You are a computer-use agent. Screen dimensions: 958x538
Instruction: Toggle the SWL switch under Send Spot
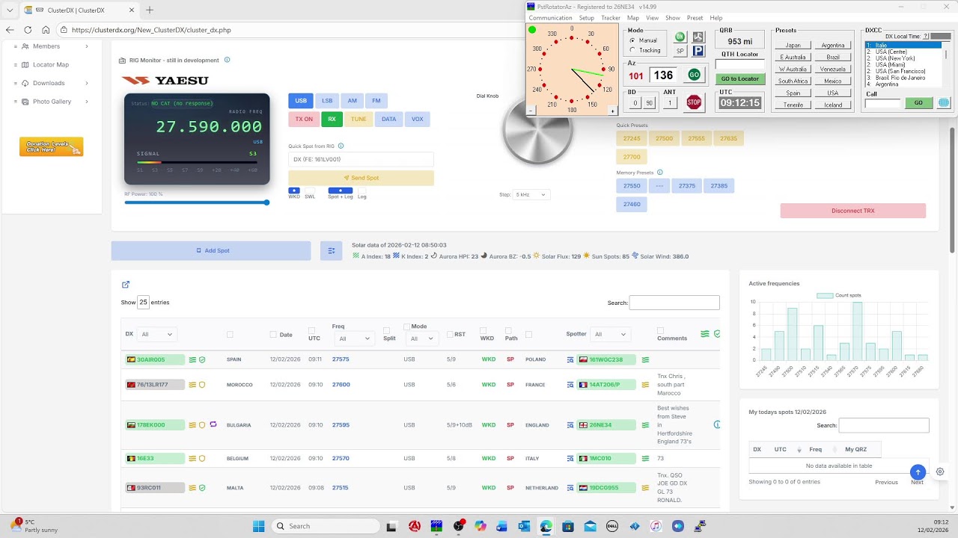click(x=310, y=191)
